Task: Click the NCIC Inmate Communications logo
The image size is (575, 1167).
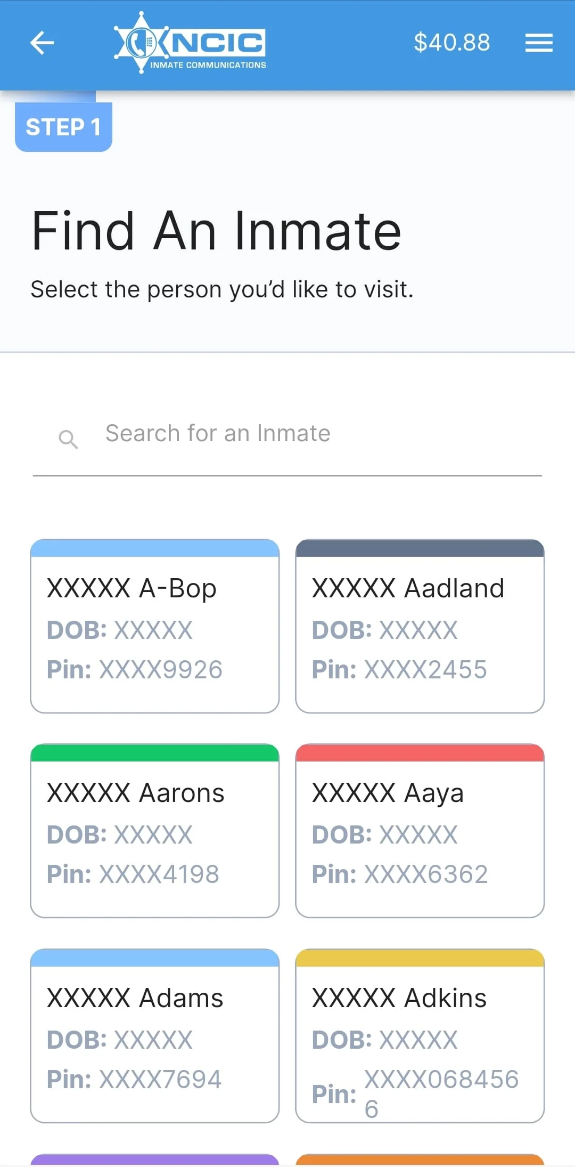Action: pyautogui.click(x=190, y=43)
